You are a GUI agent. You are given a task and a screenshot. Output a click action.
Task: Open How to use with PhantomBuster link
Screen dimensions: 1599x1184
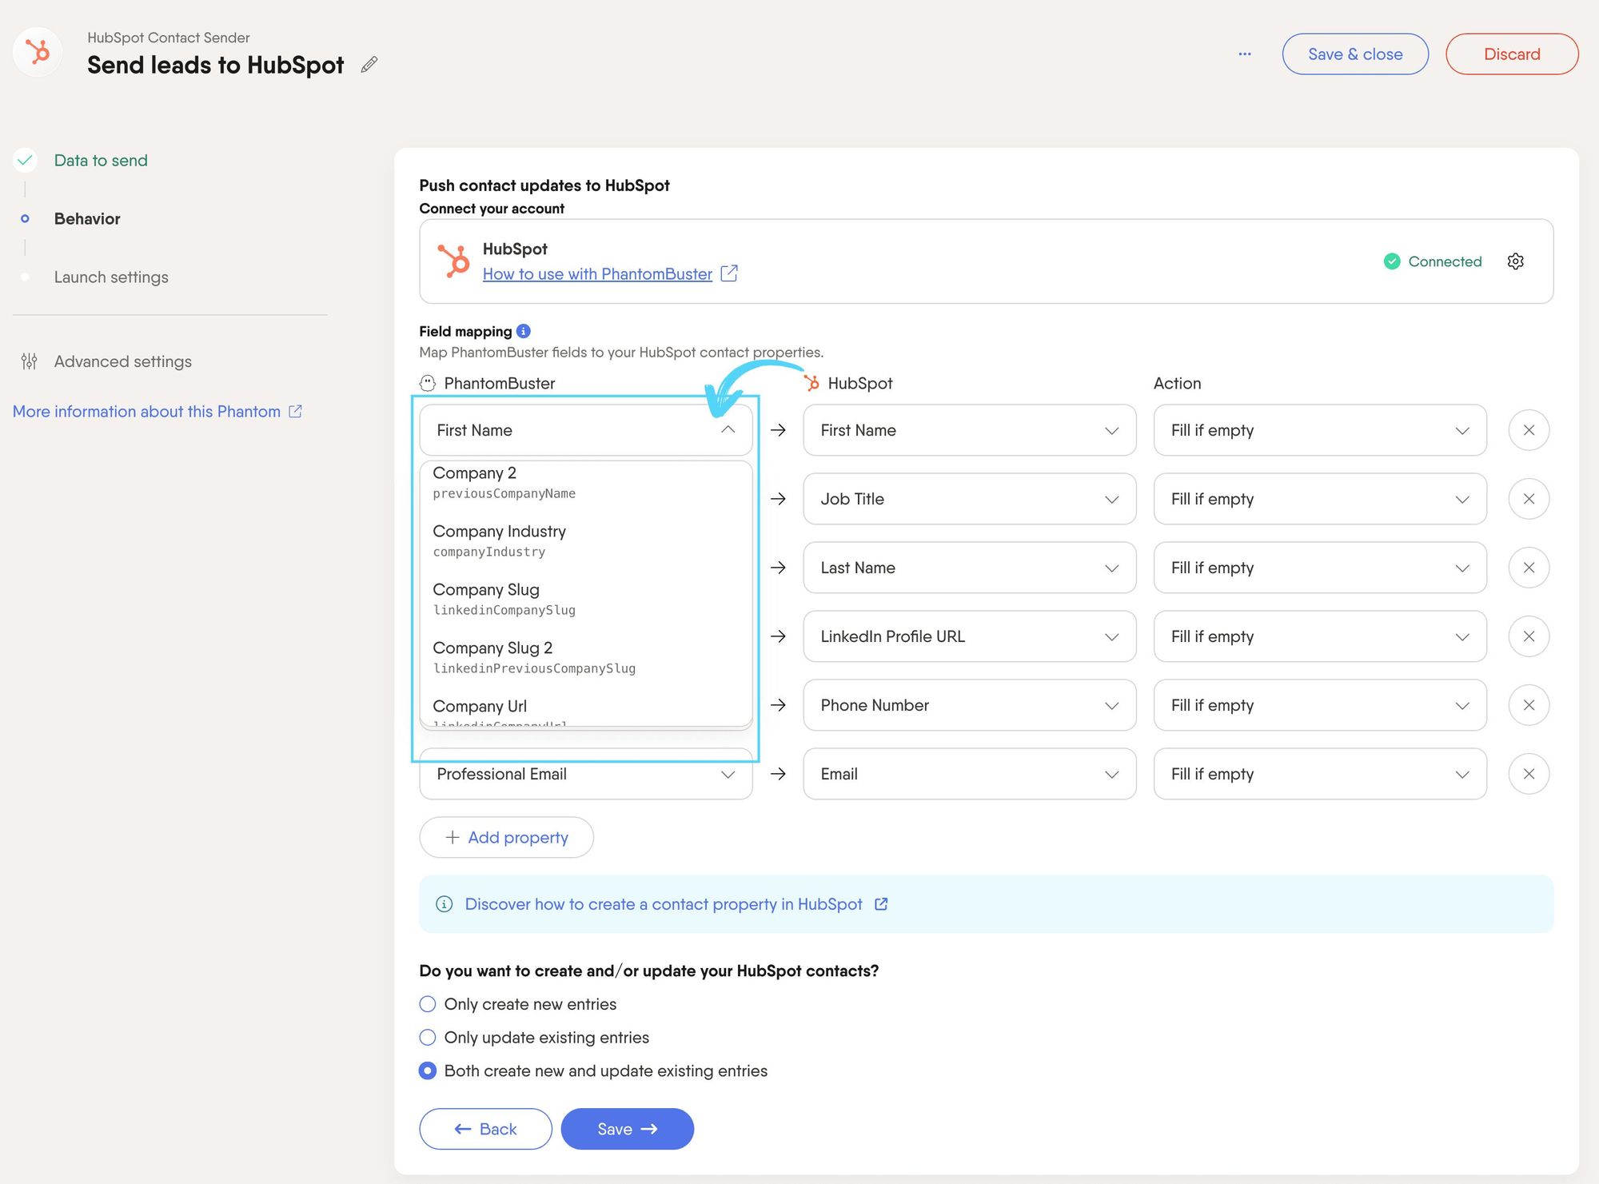click(597, 273)
